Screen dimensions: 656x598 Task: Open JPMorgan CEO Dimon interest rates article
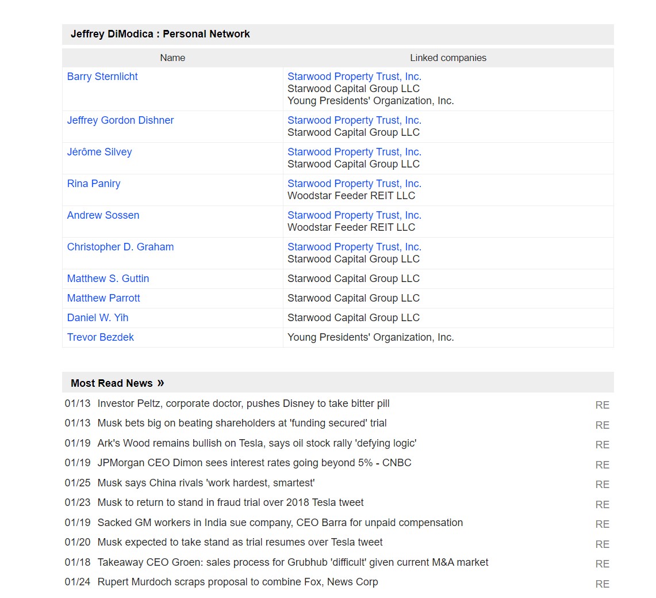tap(254, 463)
